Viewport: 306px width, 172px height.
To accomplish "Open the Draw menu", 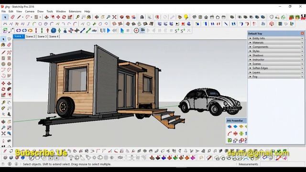I will [x=40, y=11].
